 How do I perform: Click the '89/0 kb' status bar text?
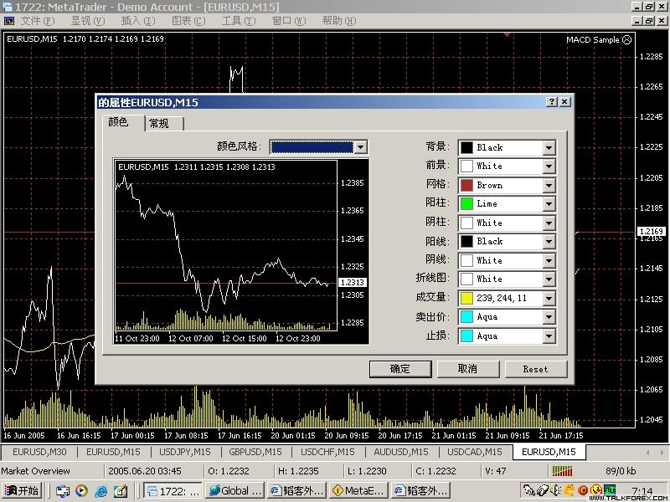click(x=621, y=471)
